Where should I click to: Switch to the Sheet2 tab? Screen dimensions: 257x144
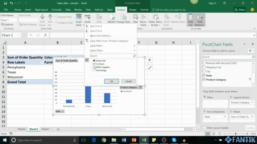(21, 129)
